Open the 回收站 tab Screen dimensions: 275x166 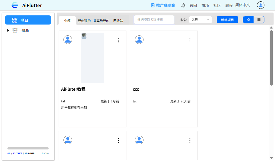click(x=118, y=21)
